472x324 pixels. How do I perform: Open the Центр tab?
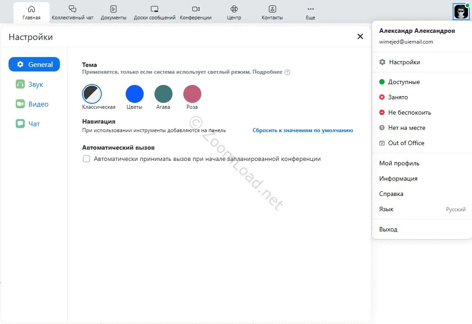234,13
